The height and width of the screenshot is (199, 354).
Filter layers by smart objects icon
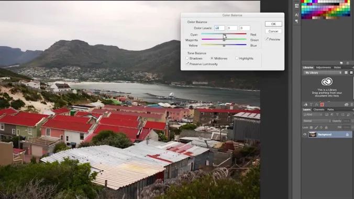(x=348, y=115)
